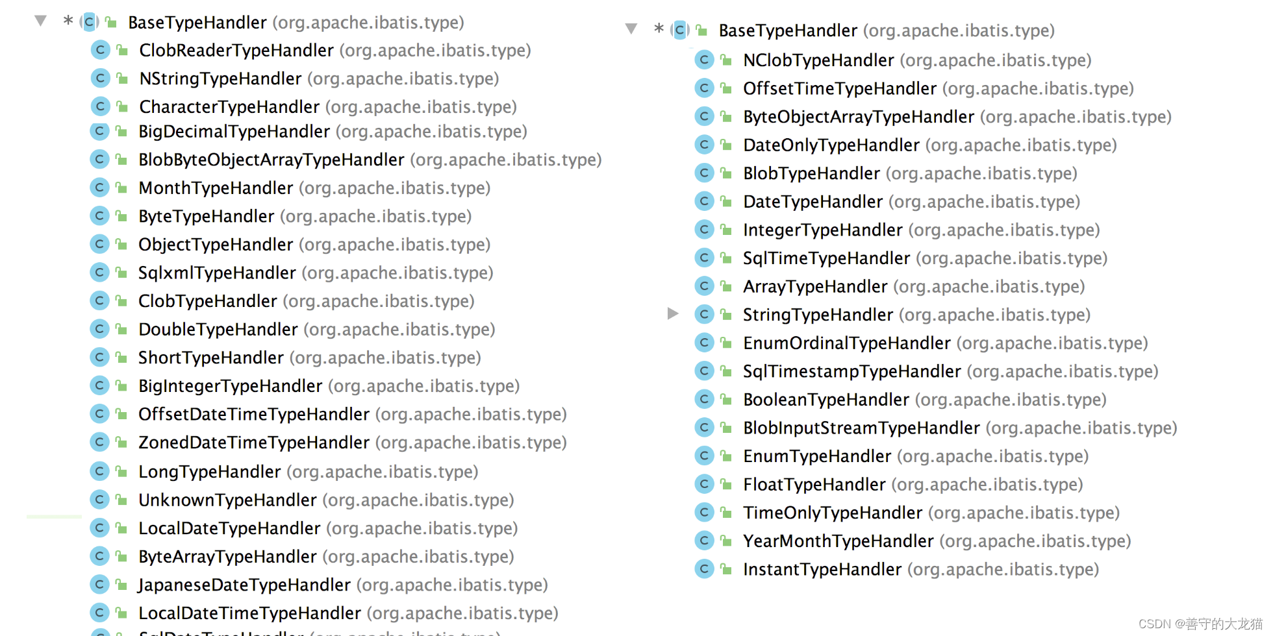Viewport: 1273px width, 636px height.
Task: Collapse the left BaseTypeHandler tree node
Action: pos(40,21)
